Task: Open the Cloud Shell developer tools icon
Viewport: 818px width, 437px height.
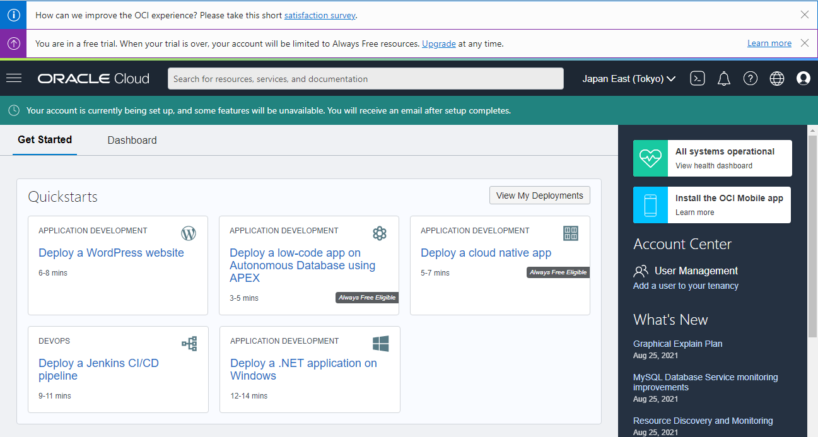Action: (697, 79)
